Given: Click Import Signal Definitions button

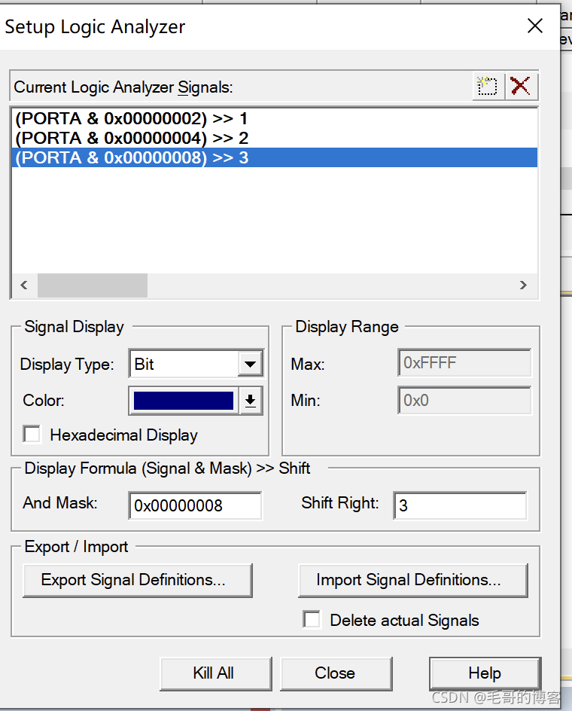Looking at the screenshot, I should [x=413, y=581].
